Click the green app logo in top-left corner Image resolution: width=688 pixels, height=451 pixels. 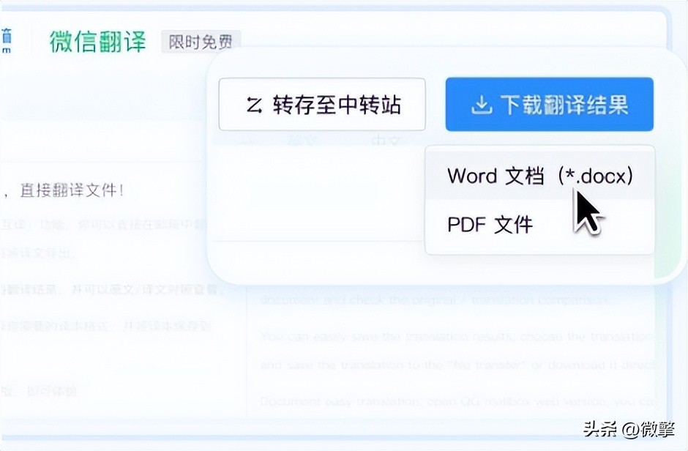point(8,35)
